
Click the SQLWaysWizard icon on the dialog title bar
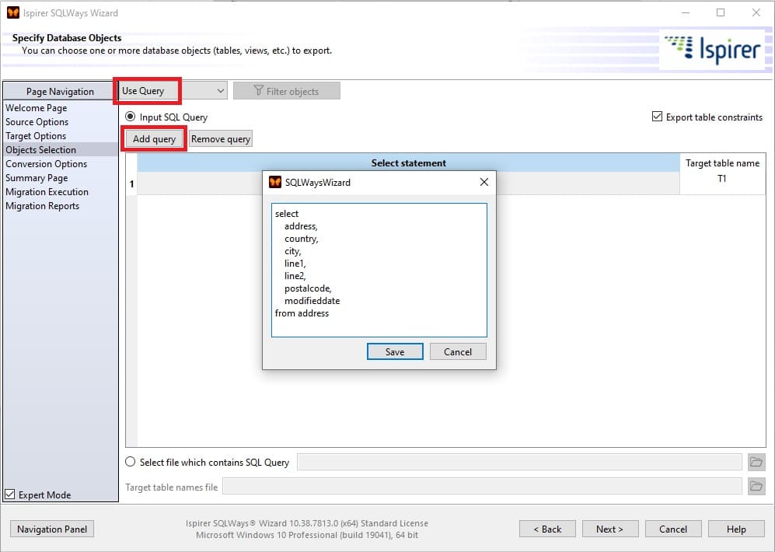tap(276, 181)
